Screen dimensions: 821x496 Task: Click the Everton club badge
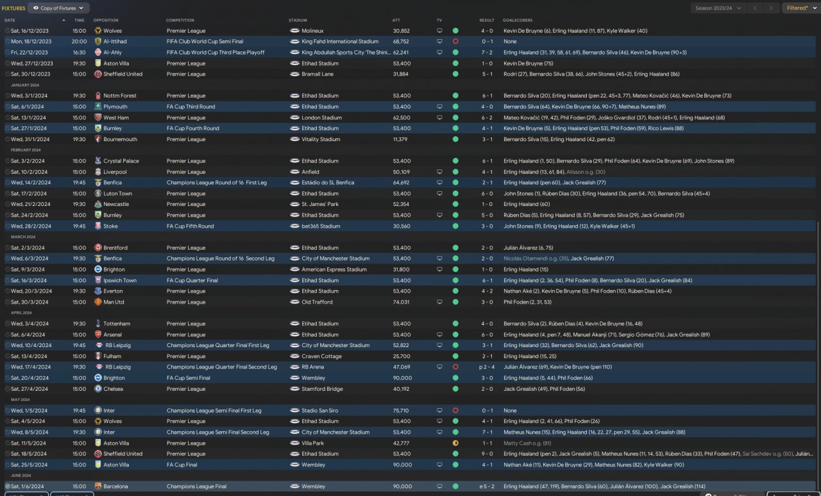pos(97,291)
